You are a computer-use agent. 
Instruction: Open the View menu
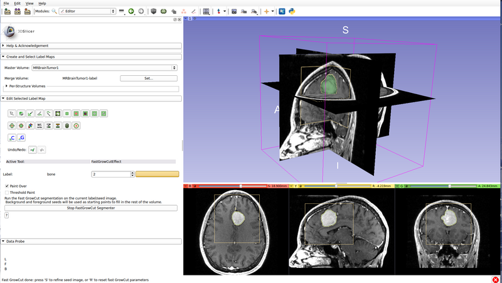(x=30, y=3)
